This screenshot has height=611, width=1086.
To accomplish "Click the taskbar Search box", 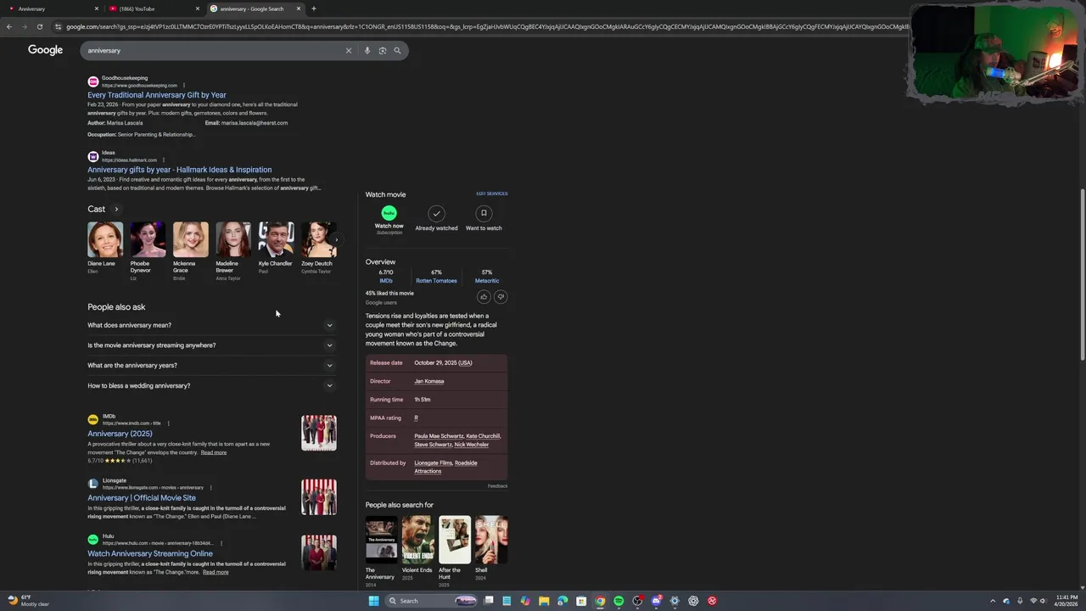I will click(431, 601).
